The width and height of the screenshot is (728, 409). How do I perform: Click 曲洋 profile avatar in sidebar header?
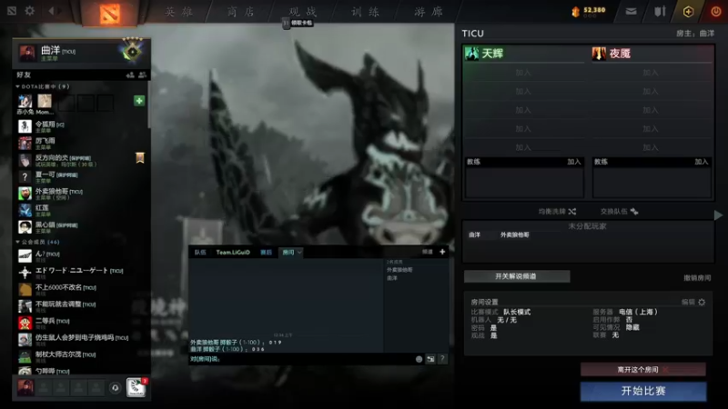pos(27,53)
